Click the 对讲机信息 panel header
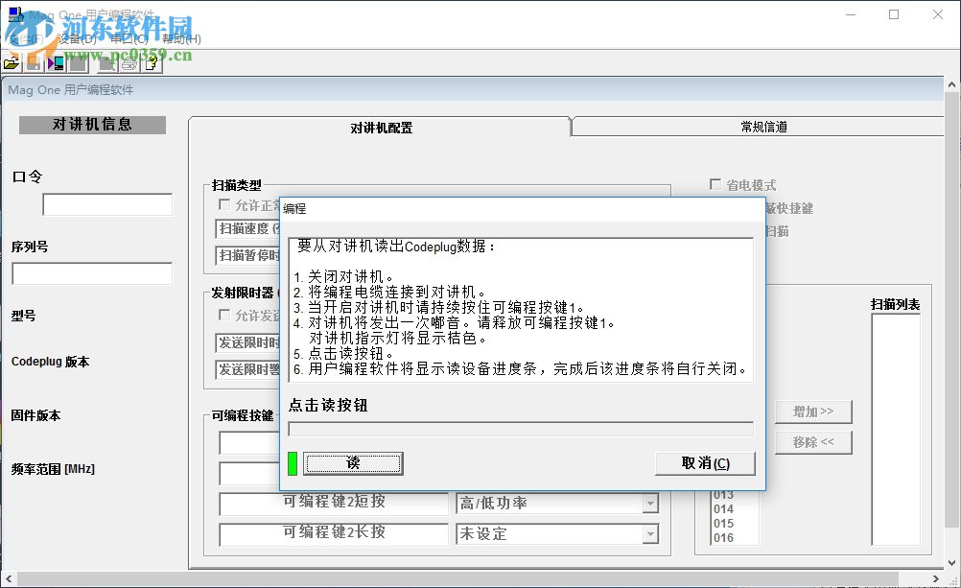The image size is (961, 588). point(91,124)
